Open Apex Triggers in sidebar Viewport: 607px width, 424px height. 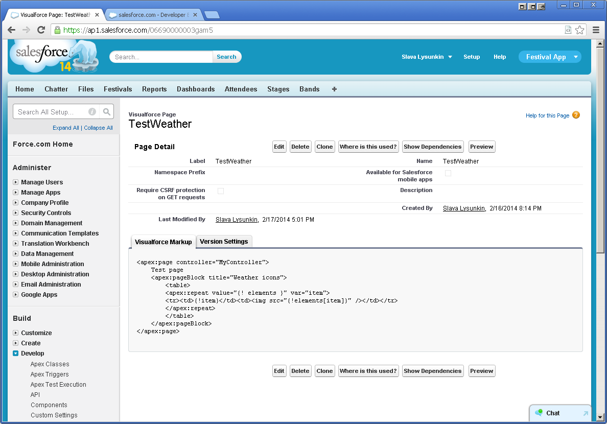pyautogui.click(x=50, y=374)
